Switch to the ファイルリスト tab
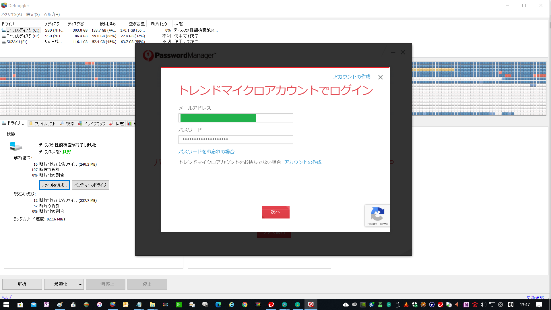 [x=42, y=123]
